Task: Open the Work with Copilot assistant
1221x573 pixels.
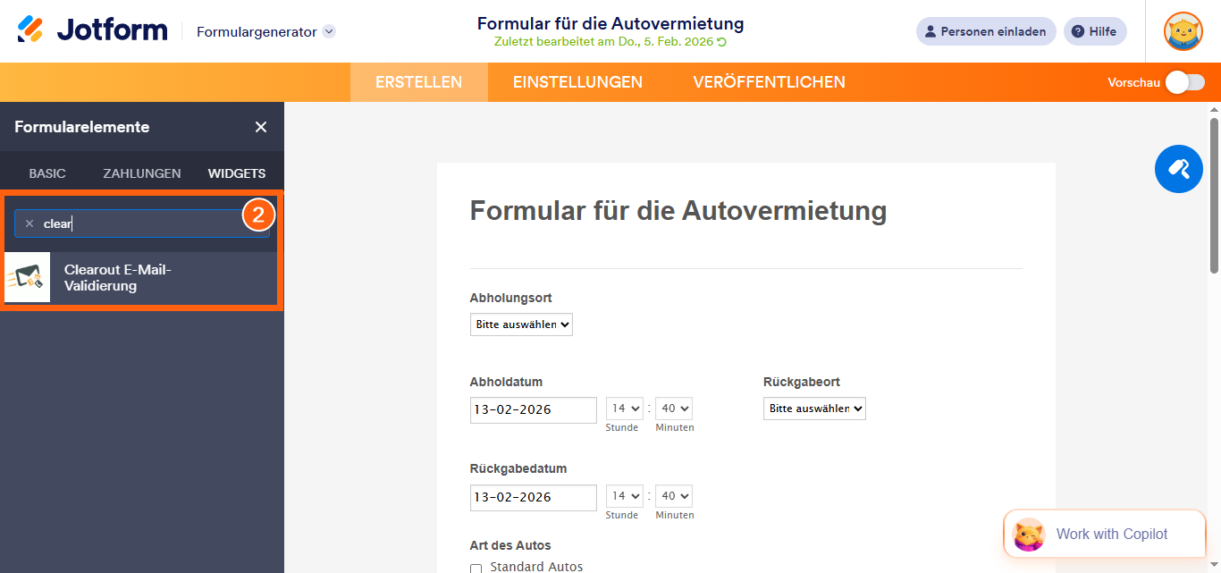Action: coord(1104,534)
